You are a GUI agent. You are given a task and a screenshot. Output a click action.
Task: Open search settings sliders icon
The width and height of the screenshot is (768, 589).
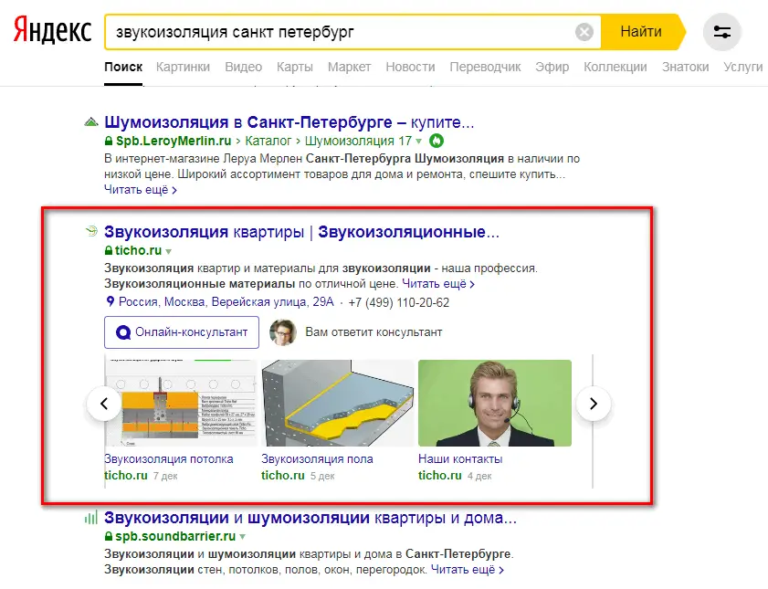(722, 32)
